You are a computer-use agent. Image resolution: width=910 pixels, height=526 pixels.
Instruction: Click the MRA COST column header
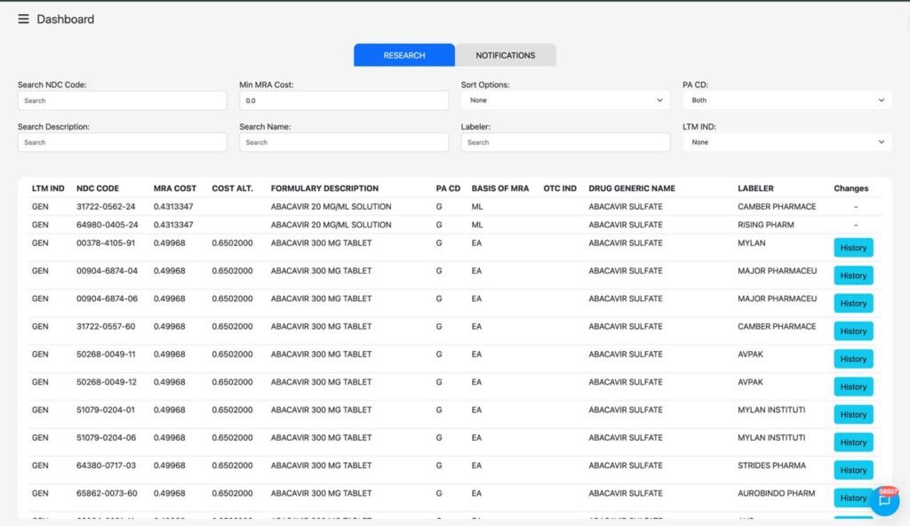tap(175, 188)
